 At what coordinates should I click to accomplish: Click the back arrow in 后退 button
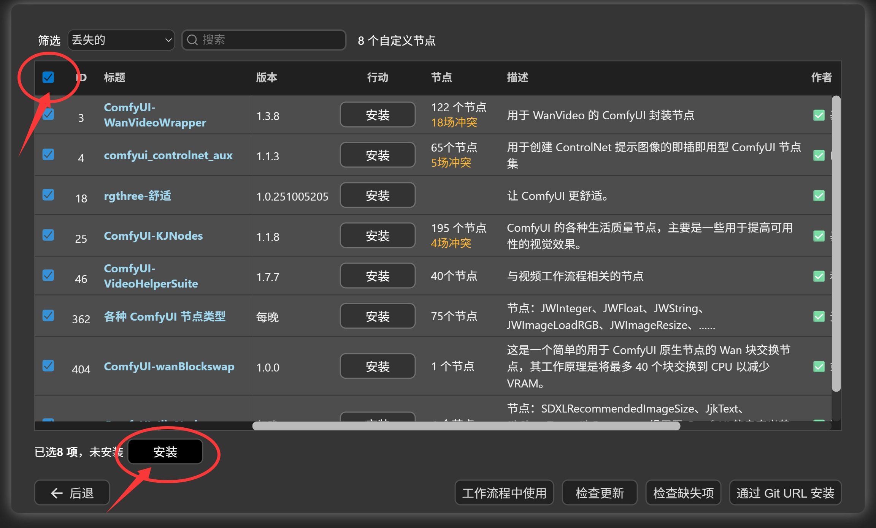point(57,493)
